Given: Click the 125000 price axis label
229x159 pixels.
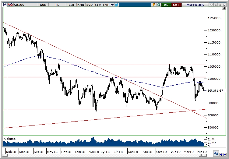Looking at the screenshot, I should pos(215,18).
